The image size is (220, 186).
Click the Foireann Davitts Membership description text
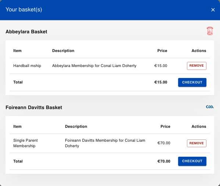[x=105, y=143]
